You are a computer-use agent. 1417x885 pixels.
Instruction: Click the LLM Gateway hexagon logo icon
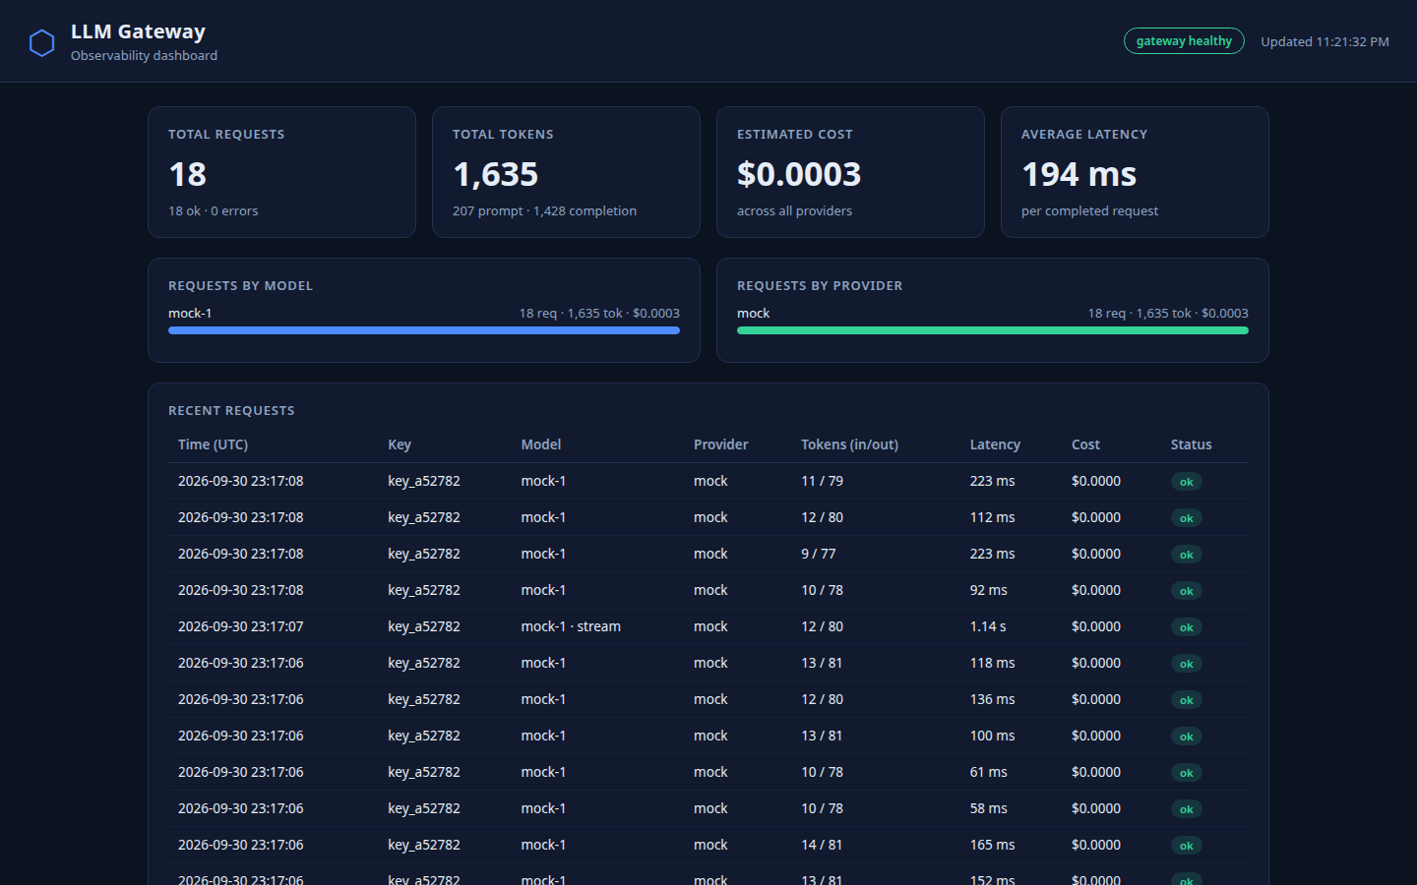click(41, 42)
